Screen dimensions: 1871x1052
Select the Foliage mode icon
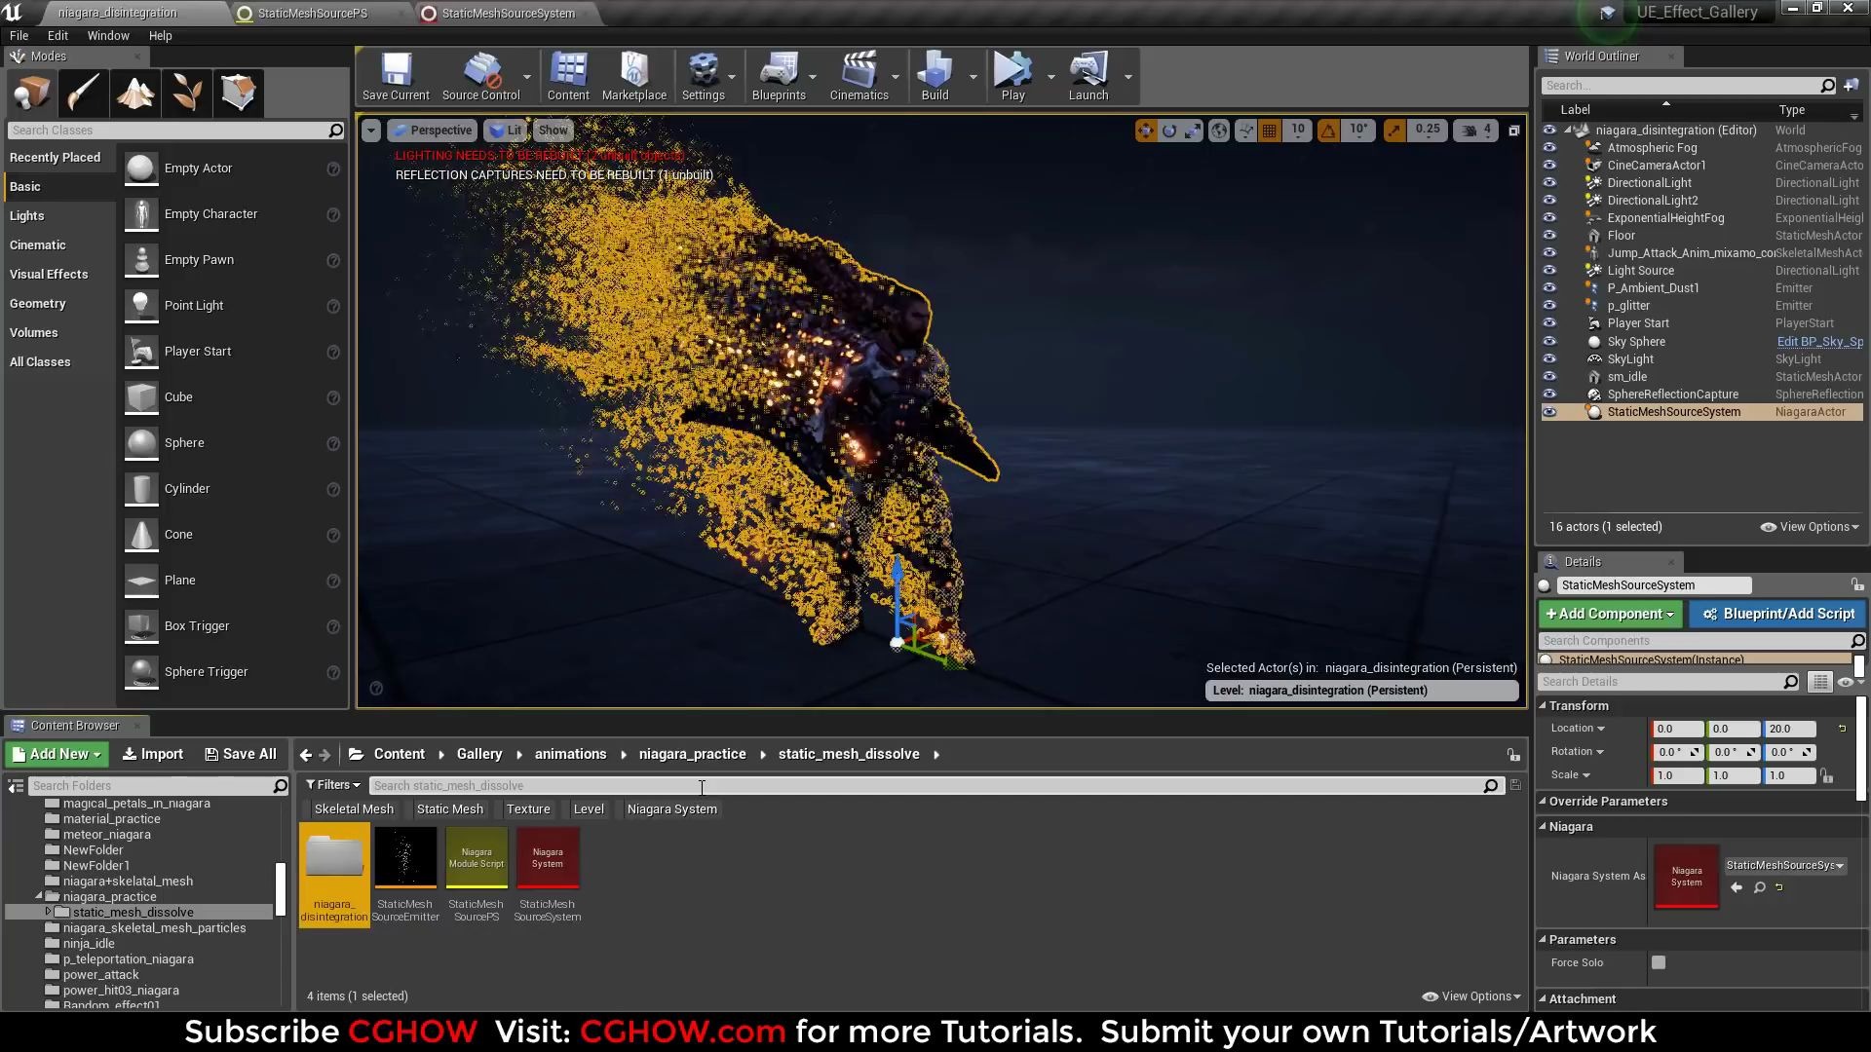click(187, 93)
